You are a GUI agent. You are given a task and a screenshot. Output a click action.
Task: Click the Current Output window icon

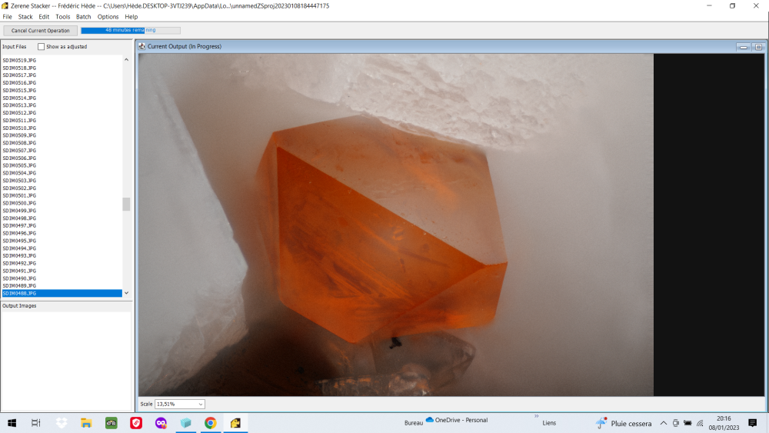[141, 46]
